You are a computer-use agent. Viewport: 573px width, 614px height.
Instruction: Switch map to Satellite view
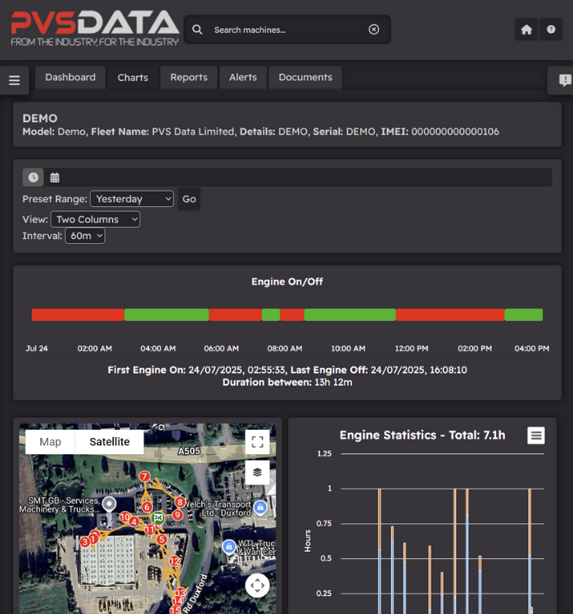coord(109,442)
